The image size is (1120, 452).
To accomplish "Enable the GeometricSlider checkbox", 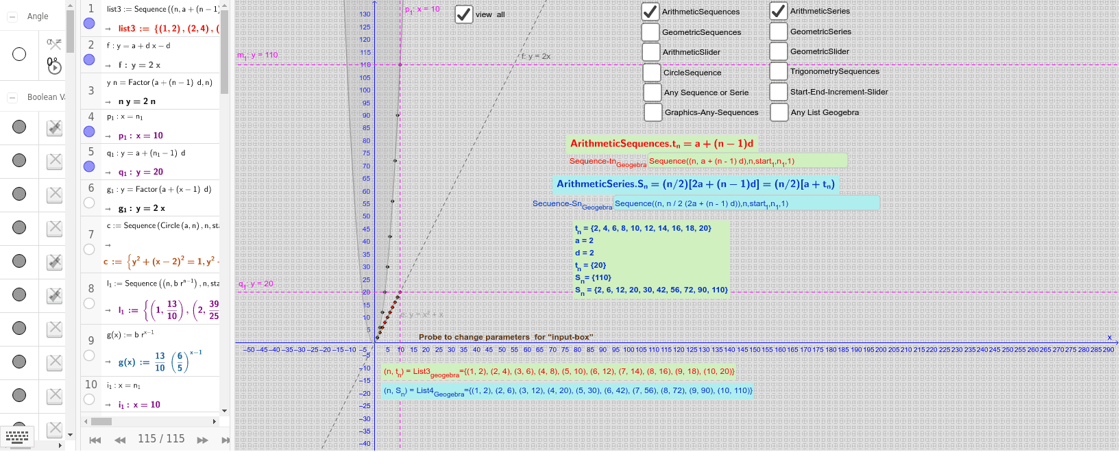I will click(x=779, y=51).
